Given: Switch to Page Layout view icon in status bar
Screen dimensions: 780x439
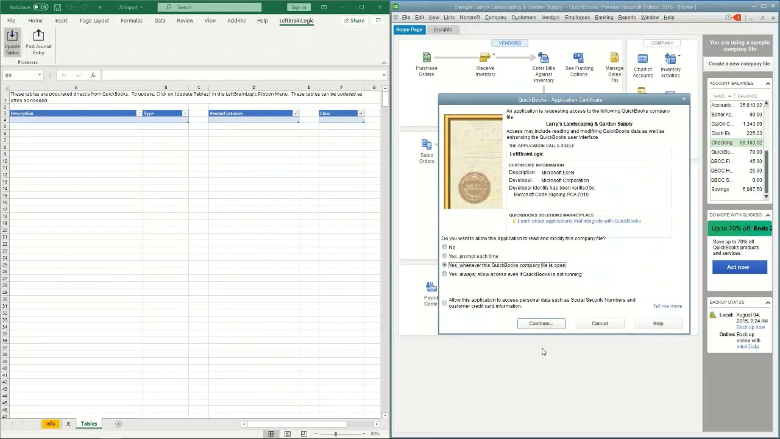Looking at the screenshot, I should pos(288,434).
